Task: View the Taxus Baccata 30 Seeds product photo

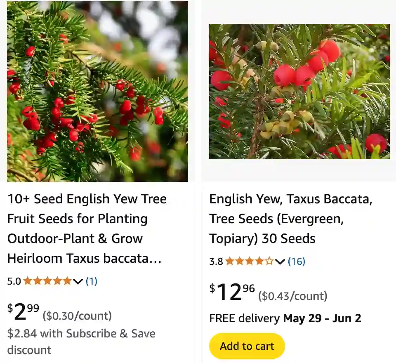Action: click(x=299, y=92)
